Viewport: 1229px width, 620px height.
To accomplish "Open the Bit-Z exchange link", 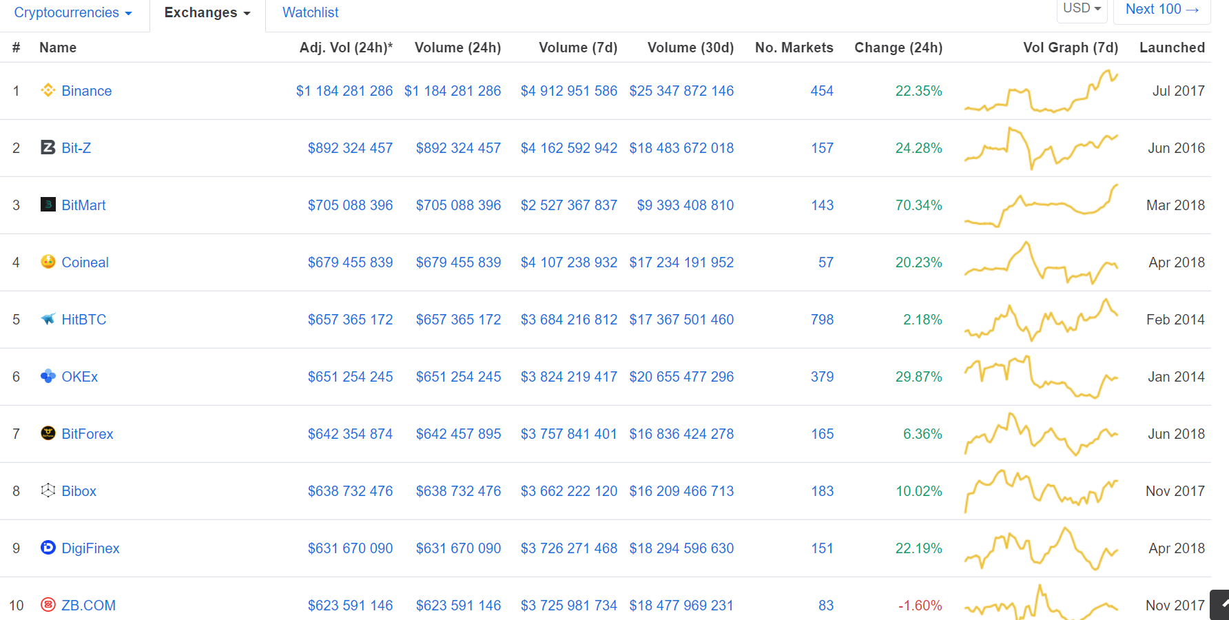I will click(x=76, y=148).
